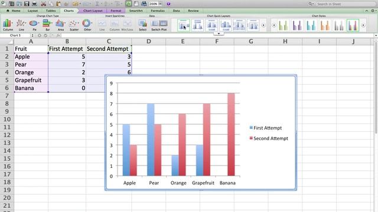Screen dimensions: 378x212
Task: Plot series by column in Switch Plot
Action: (x=163, y=24)
